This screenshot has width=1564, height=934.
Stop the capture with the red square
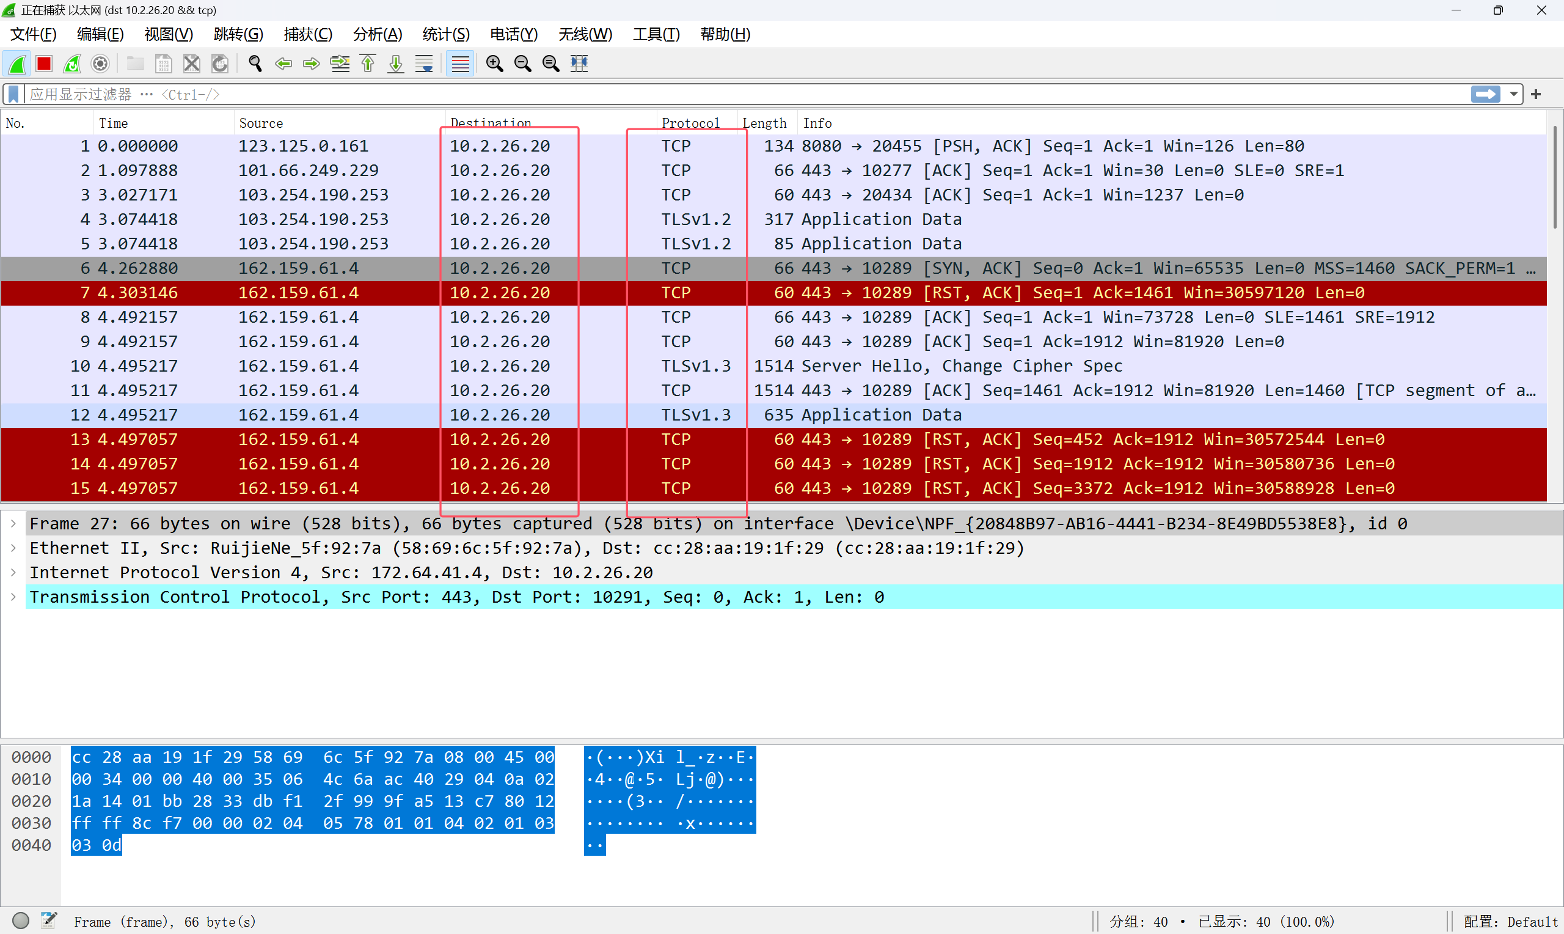(43, 64)
